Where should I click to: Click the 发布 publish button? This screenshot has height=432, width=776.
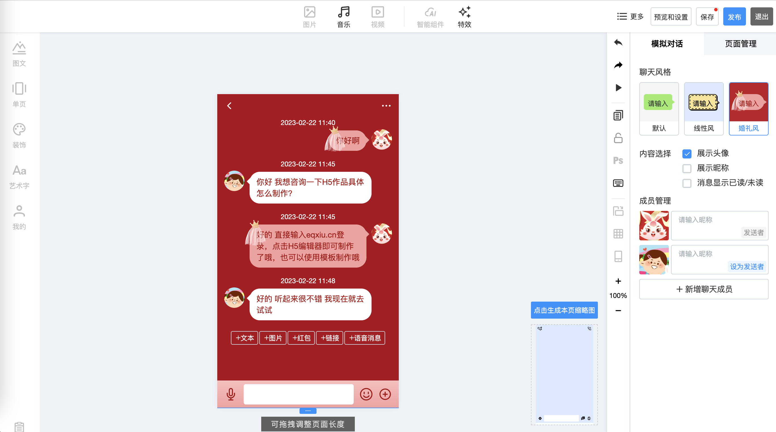pos(734,16)
